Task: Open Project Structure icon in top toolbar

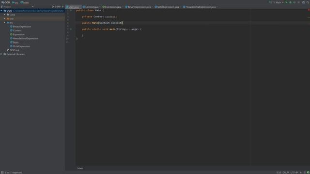Action: pos(304,2)
